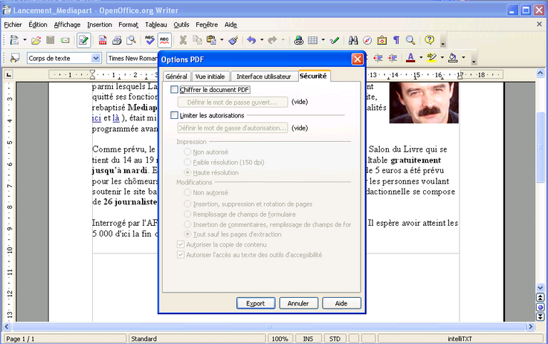The image size is (548, 344).
Task: Open the Corps de texte style dropdown
Action: 96,58
